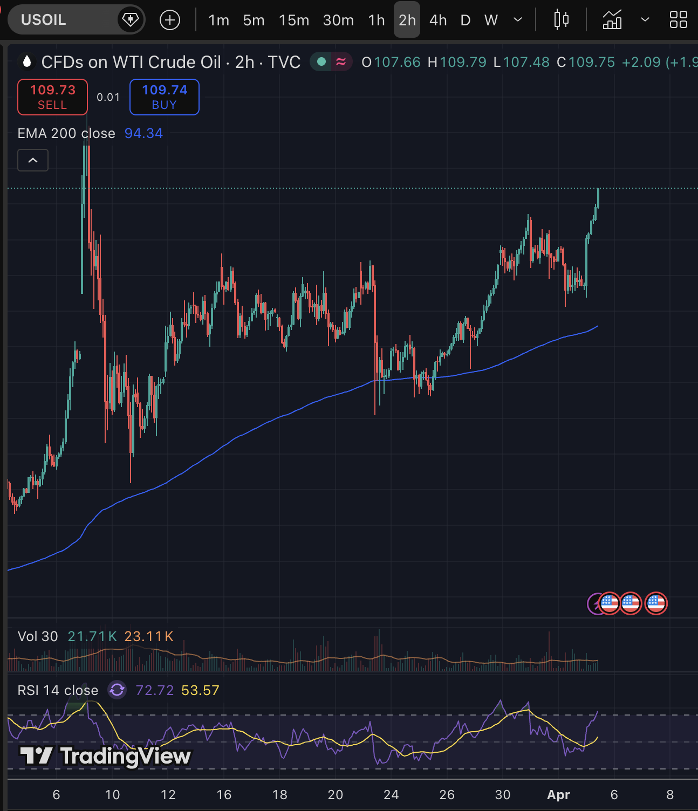Open the USOIL symbol search box

pos(76,20)
